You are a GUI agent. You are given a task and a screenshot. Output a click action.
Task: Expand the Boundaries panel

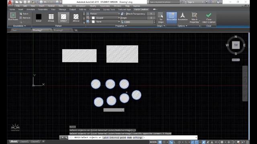tap(19, 26)
